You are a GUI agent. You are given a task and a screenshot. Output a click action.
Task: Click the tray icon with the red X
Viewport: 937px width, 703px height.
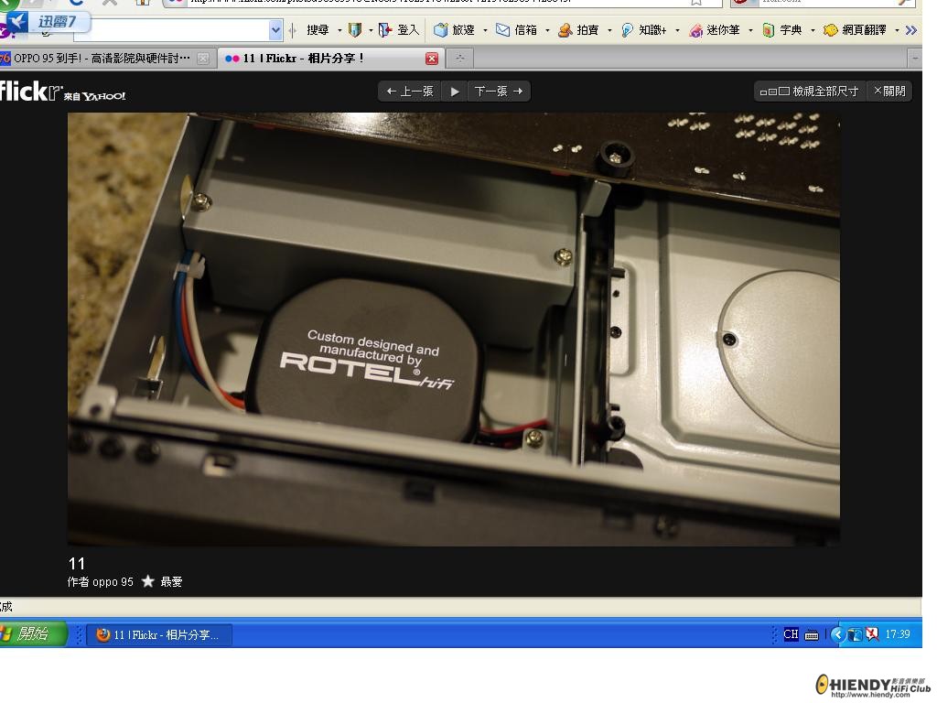[x=872, y=633]
